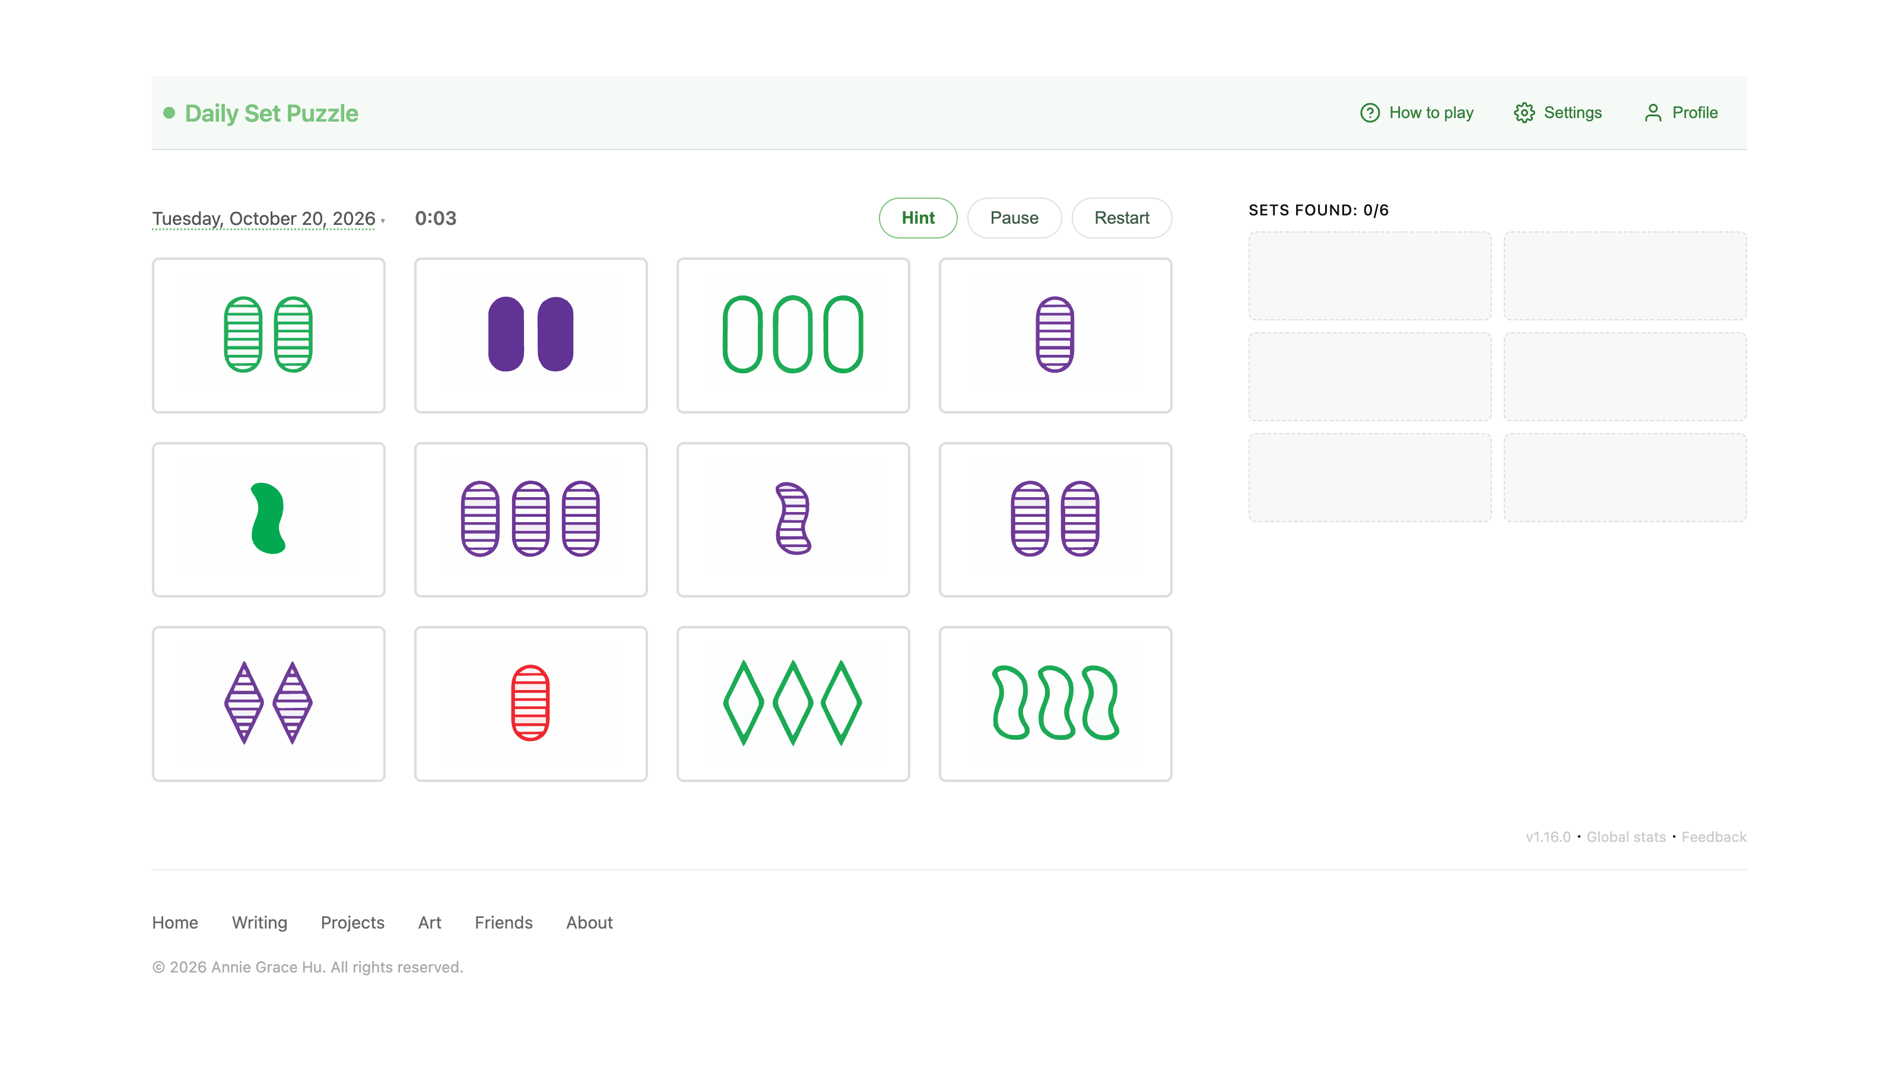
Task: Open the Friends page
Action: coord(503,922)
